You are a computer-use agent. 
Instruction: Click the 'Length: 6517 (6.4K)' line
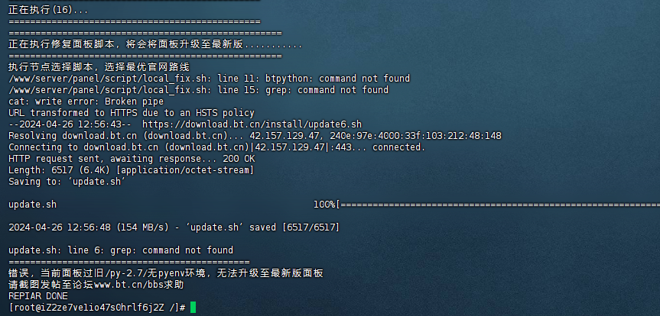[x=132, y=170]
